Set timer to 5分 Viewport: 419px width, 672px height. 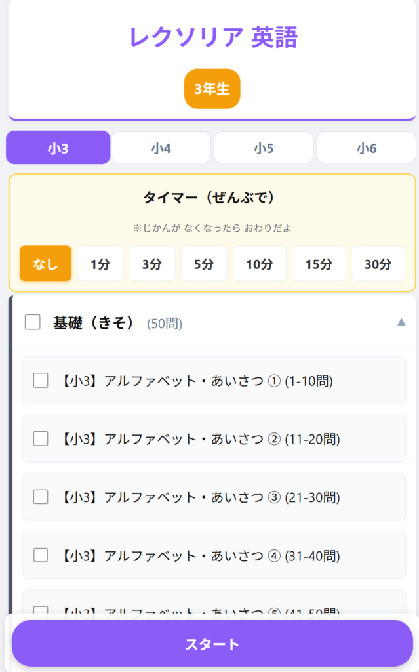pos(203,264)
